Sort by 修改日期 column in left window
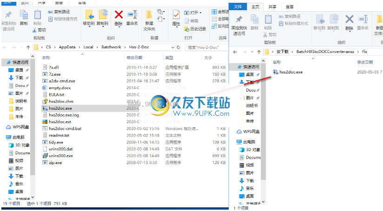This screenshot has width=383, height=211. (134, 58)
